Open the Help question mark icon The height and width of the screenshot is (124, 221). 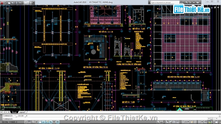click(198, 2)
